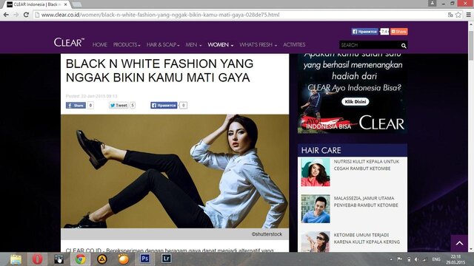This screenshot has height=266, width=474.
Task: Open the AIMP triangle icon in taskbar
Action: [102, 259]
